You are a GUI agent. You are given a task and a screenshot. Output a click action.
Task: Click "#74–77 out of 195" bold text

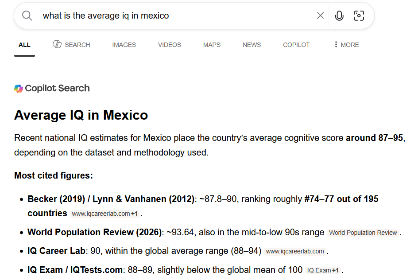[341, 199]
